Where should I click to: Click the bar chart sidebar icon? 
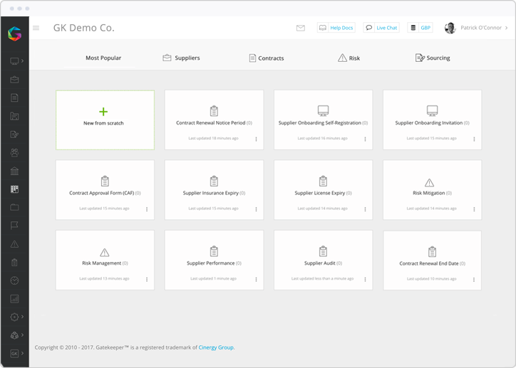pyautogui.click(x=14, y=299)
